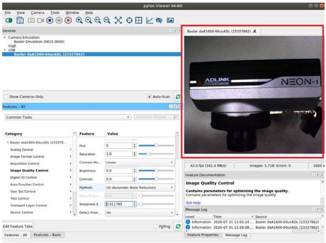
Task: Start recording with the red record icon
Action: pos(68,20)
